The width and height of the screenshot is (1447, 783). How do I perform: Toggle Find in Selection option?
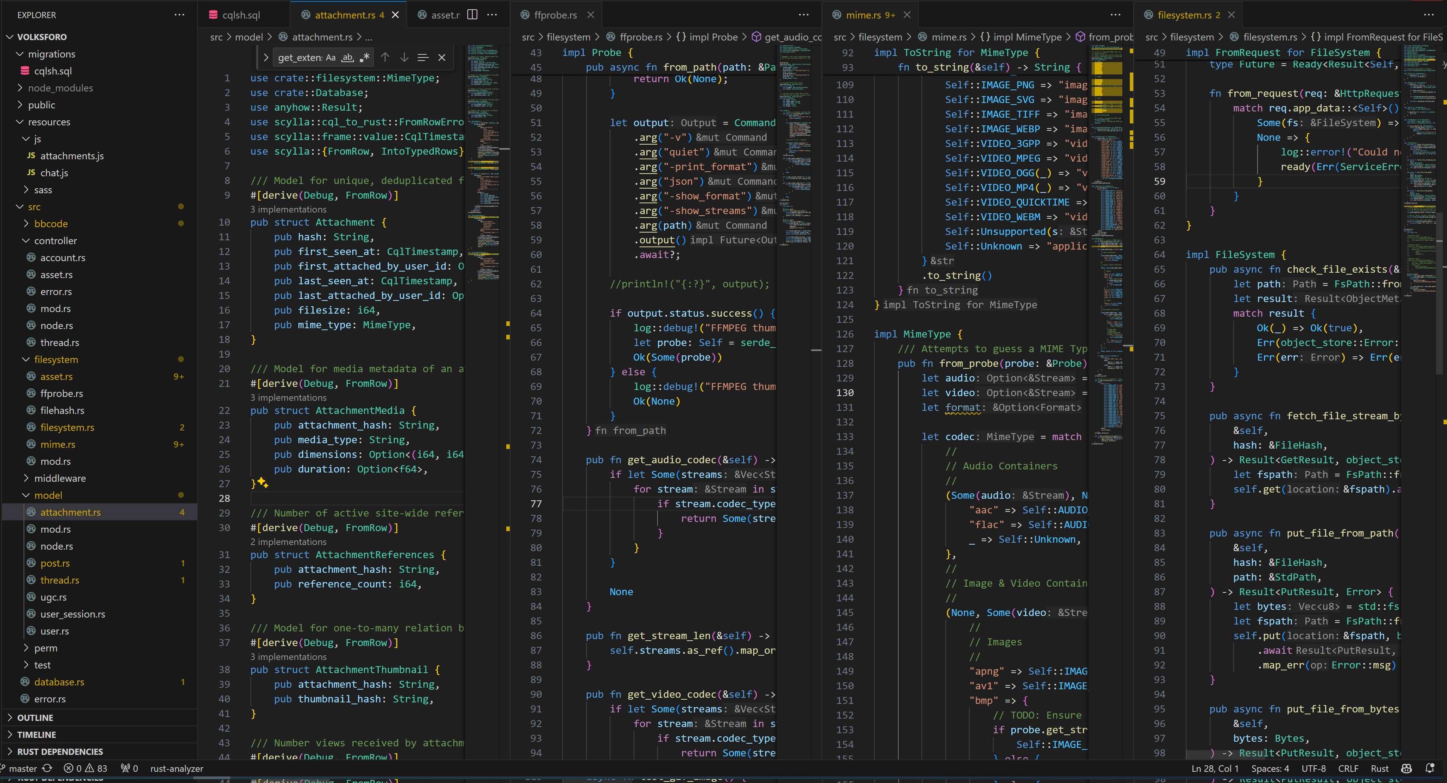click(423, 57)
